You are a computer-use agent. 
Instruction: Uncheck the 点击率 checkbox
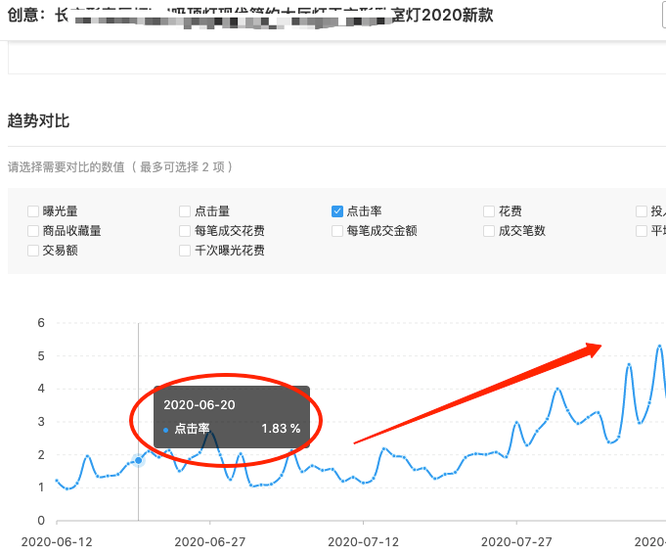click(x=337, y=211)
